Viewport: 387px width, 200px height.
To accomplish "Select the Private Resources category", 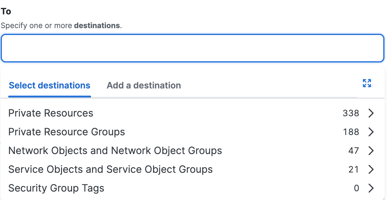I will (193, 113).
